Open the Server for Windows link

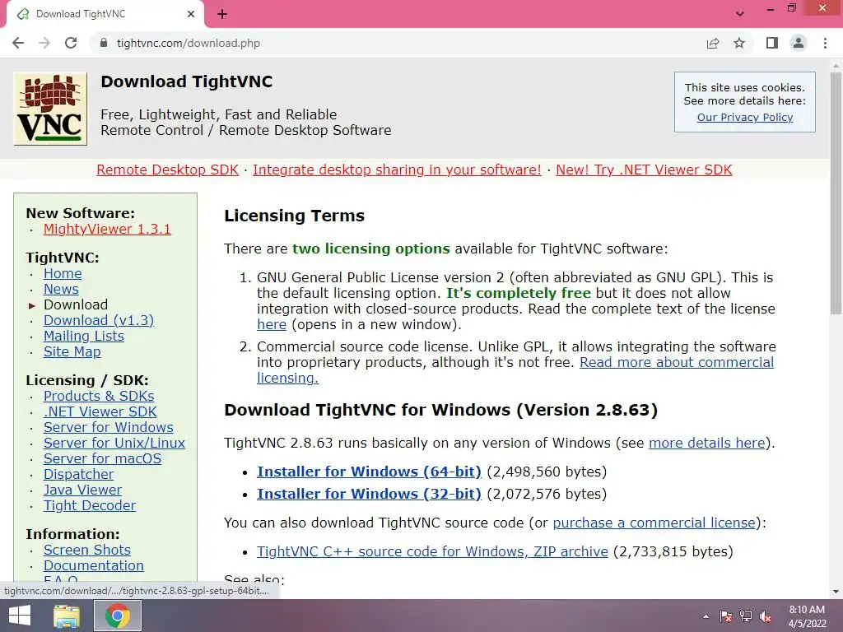108,427
